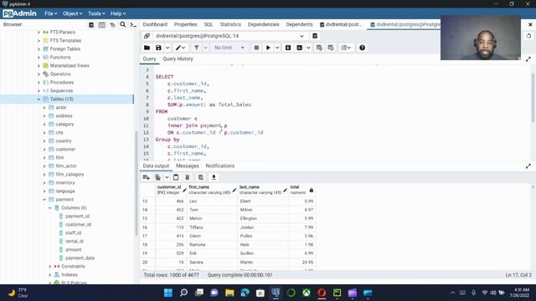This screenshot has width=536, height=301.
Task: Click the Commit transaction icon
Action: click(319, 48)
